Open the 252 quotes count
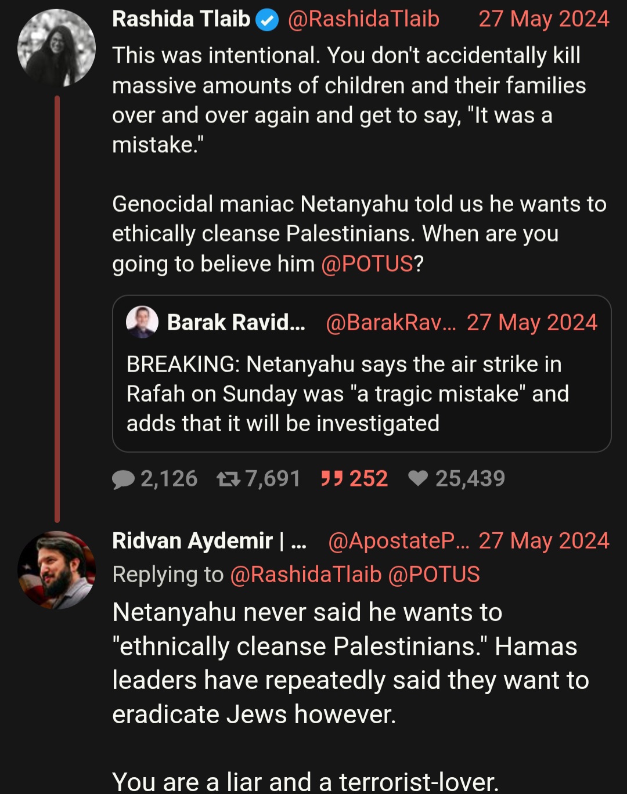This screenshot has height=794, width=627. 369,478
